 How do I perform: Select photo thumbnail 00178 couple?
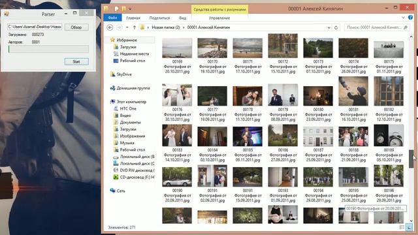[248, 96]
